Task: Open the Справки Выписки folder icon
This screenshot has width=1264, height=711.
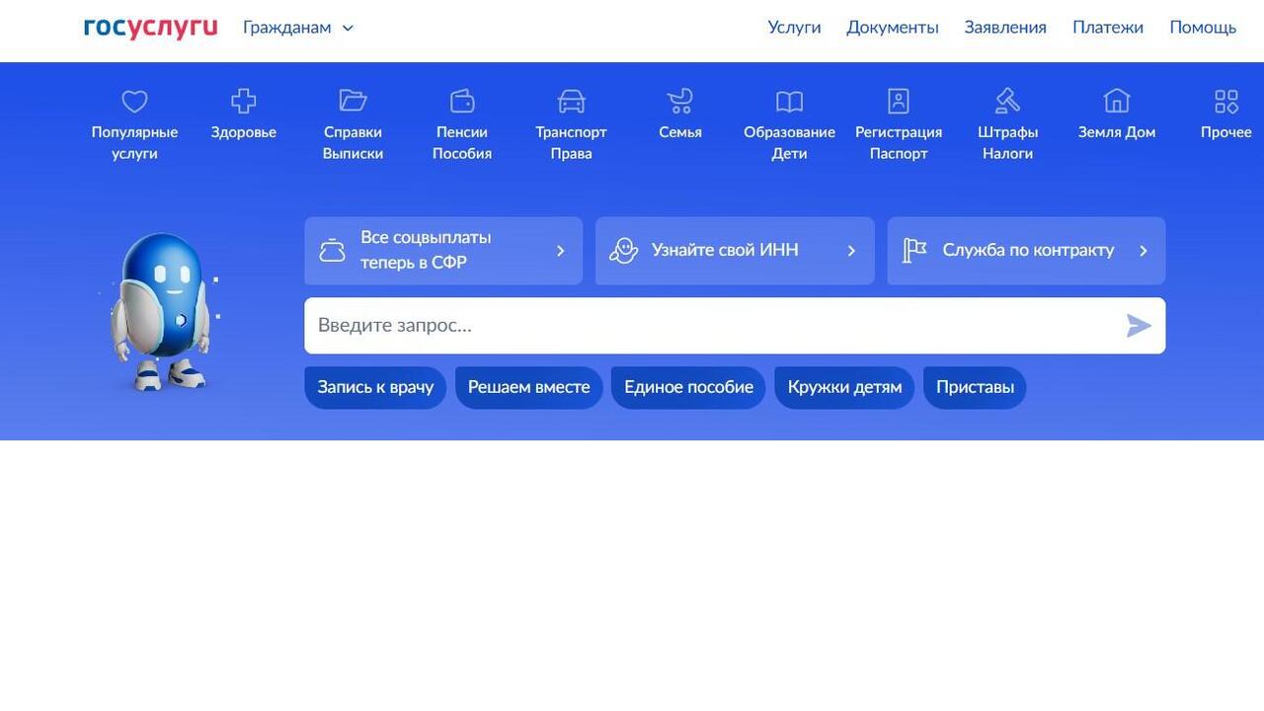Action: coord(353,101)
